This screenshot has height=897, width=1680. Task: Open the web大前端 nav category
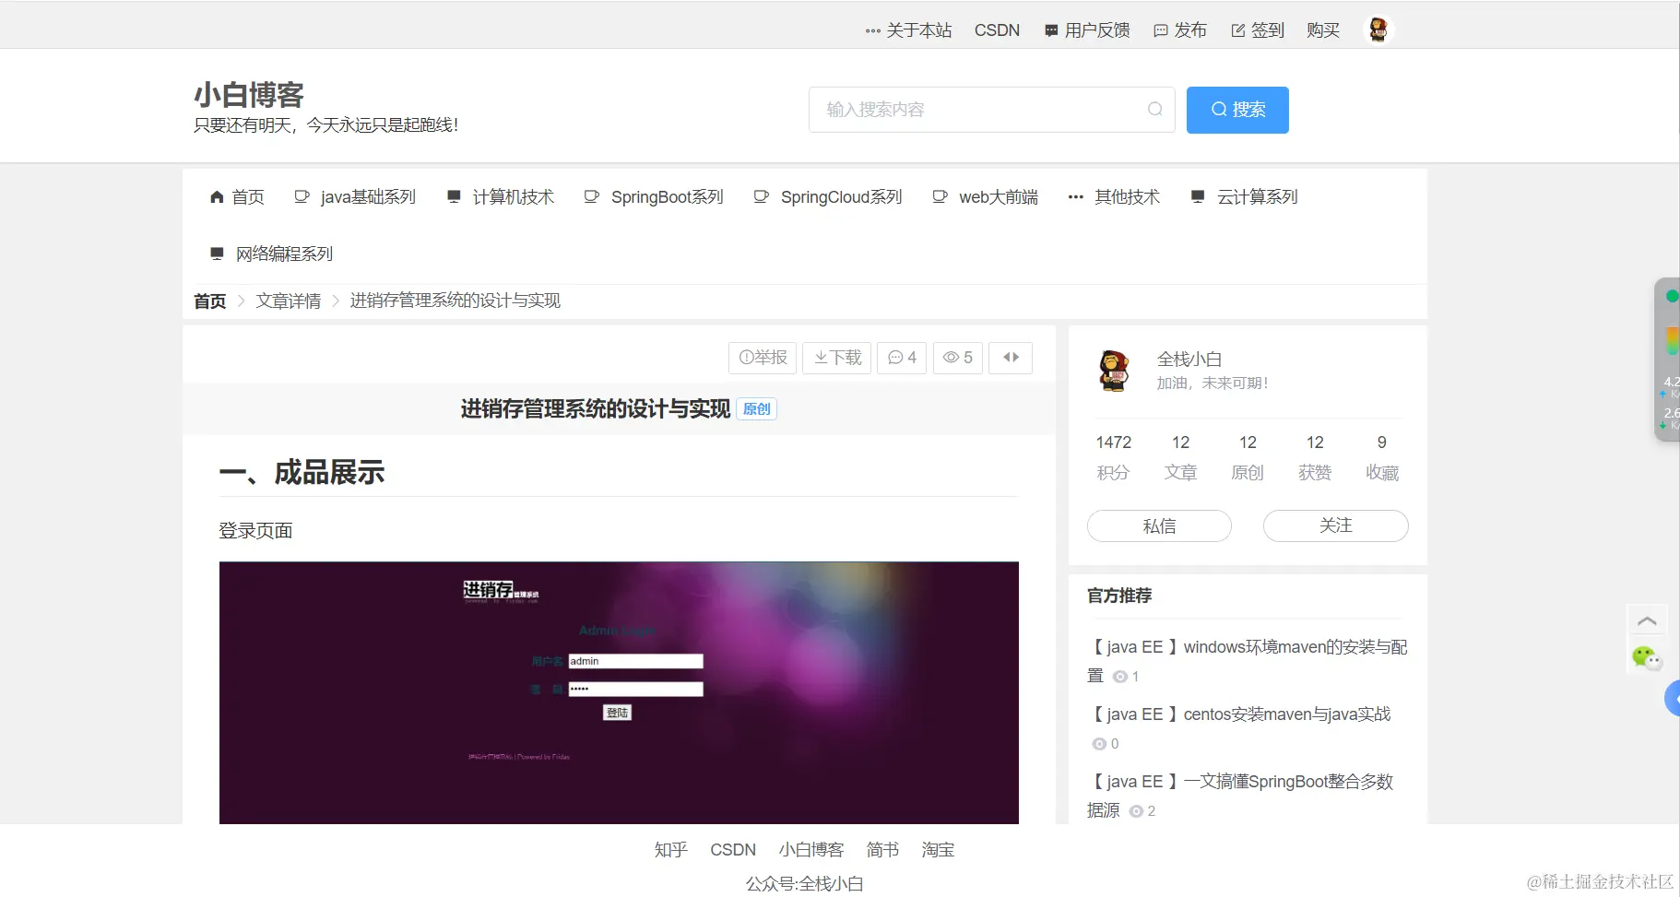[x=985, y=197]
